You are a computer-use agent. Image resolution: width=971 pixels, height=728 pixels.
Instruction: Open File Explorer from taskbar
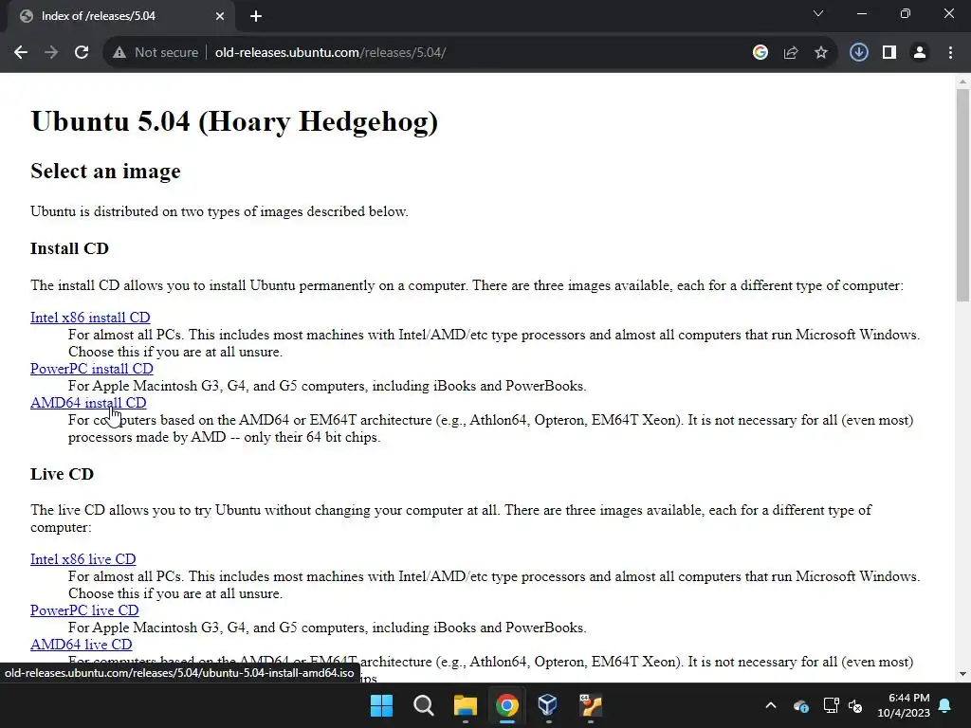[465, 705]
